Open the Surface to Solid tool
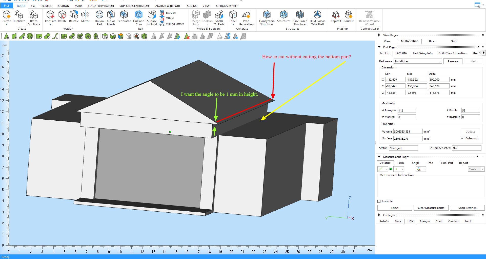The width and height of the screenshot is (486, 259). 152,18
